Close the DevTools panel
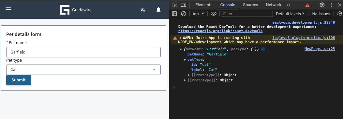Image resolution: width=343 pixels, height=119 pixels. coord(339,5)
